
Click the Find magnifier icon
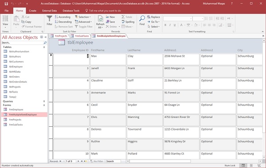[x=142, y=19]
